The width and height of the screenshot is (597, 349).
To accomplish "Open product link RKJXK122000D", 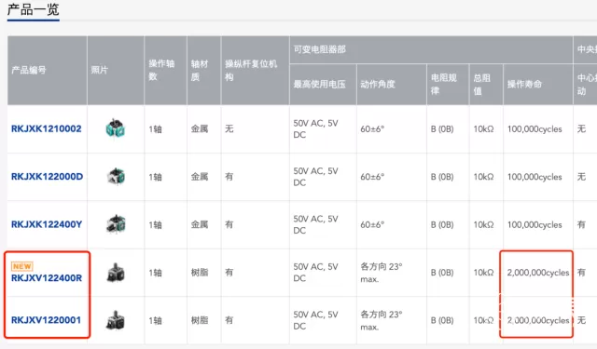I will [x=47, y=177].
